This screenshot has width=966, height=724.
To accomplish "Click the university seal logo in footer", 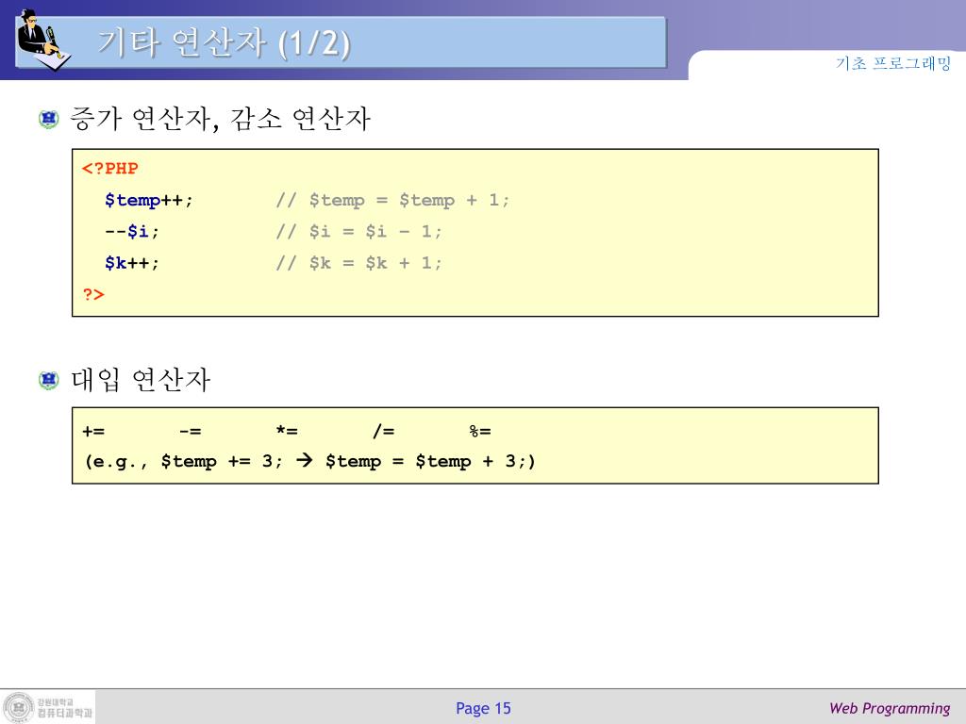I will 19,707.
